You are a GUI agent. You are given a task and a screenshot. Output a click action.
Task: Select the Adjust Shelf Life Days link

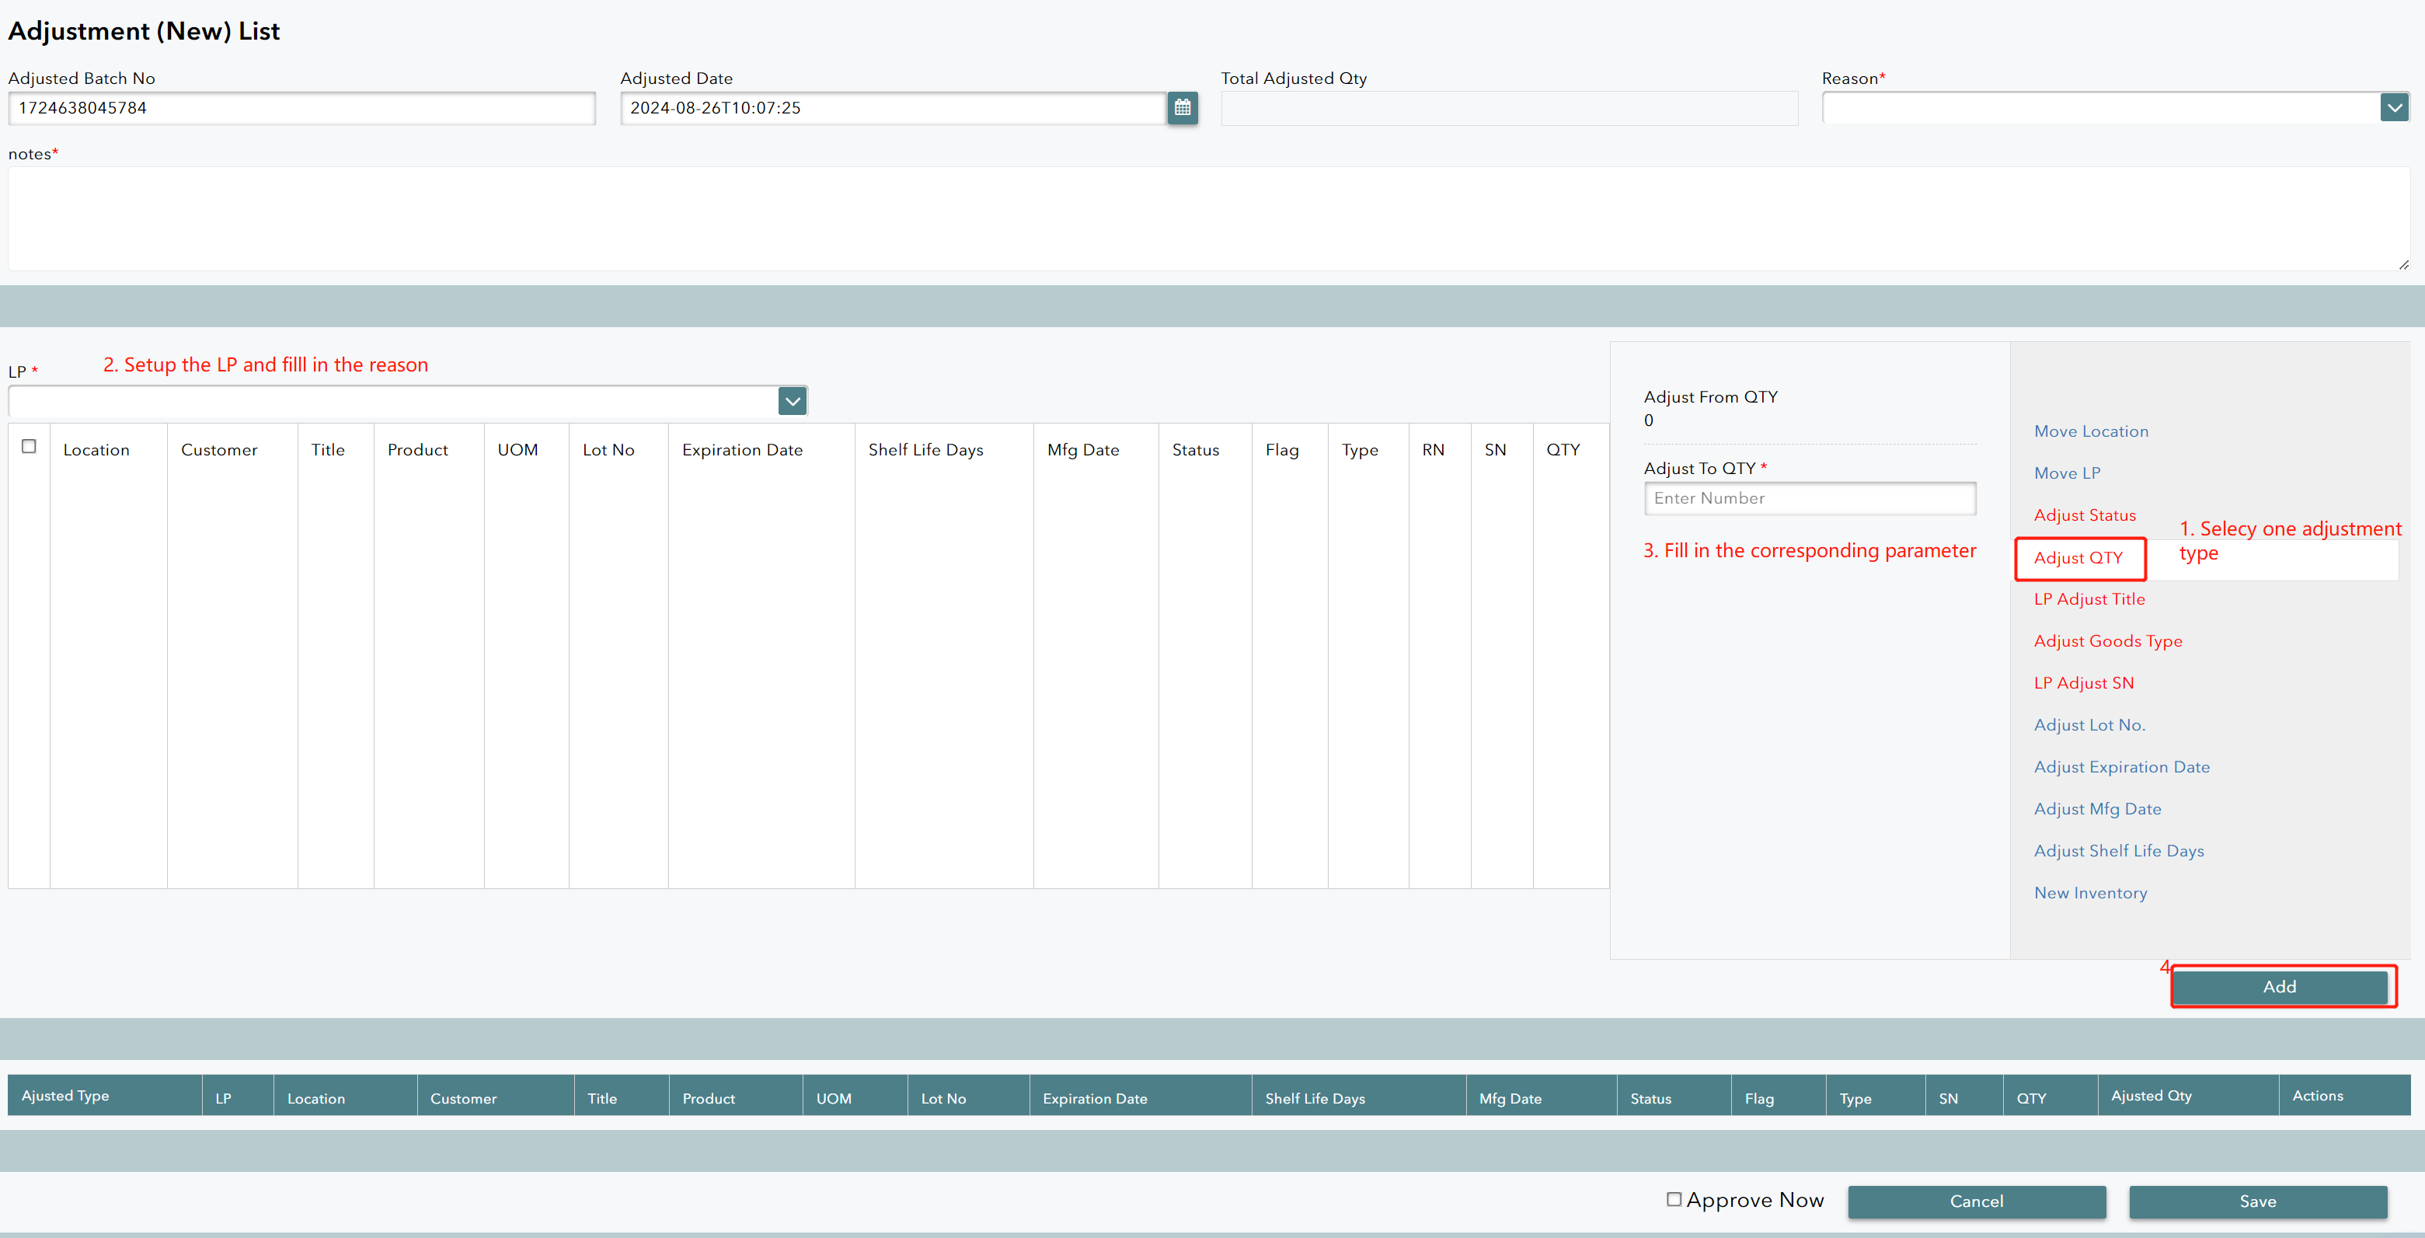click(2118, 851)
